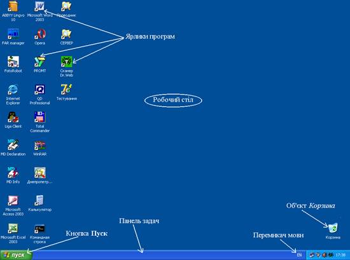Open the EN language switcher
The image size is (350, 260).
[x=299, y=255]
